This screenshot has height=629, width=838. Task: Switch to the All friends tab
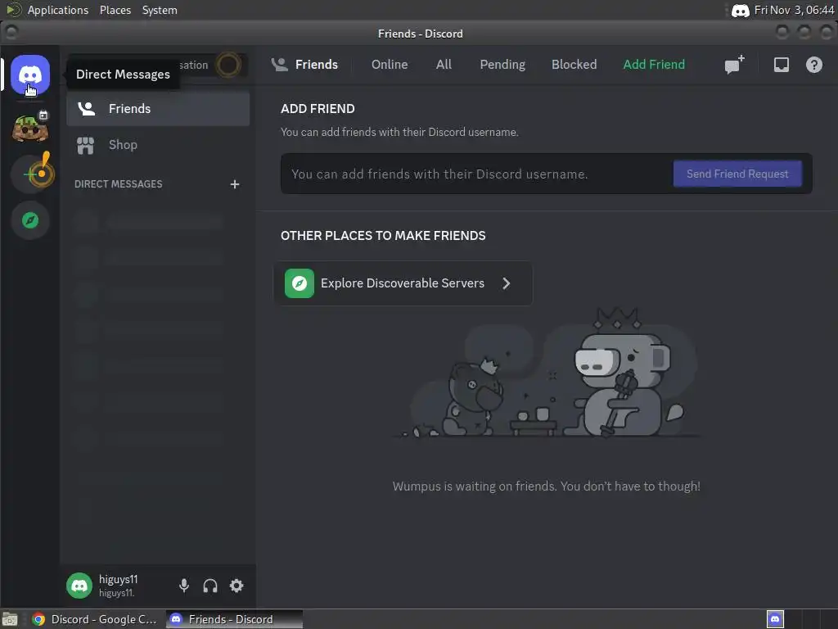[x=444, y=65]
